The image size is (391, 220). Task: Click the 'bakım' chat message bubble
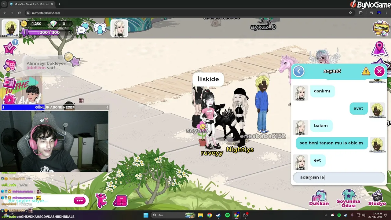[321, 126]
